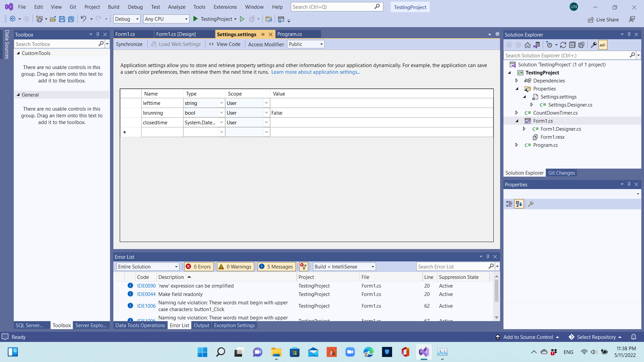Screen dimensions: 644x362
Task: Start debugging with the green play icon
Action: click(x=195, y=19)
